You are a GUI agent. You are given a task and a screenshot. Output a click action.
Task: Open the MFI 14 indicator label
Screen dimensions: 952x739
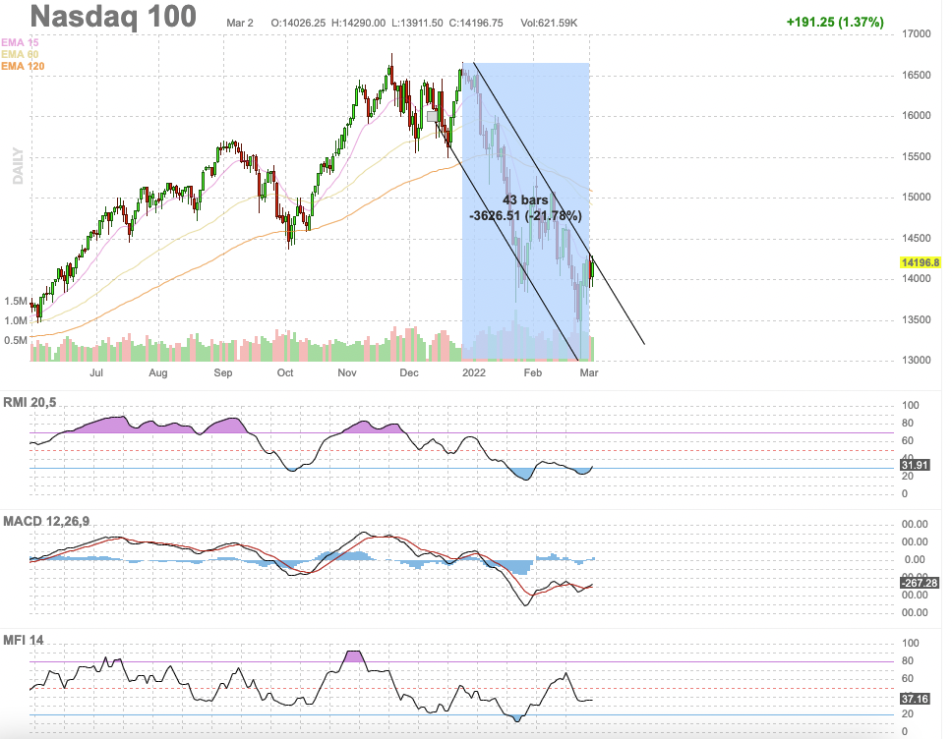click(24, 640)
